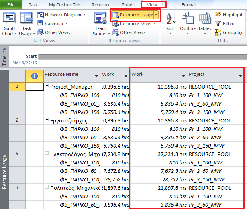This screenshot has height=209, width=247.
Task: Expand the Resource Usage dropdown arrow
Action: pyautogui.click(x=156, y=15)
